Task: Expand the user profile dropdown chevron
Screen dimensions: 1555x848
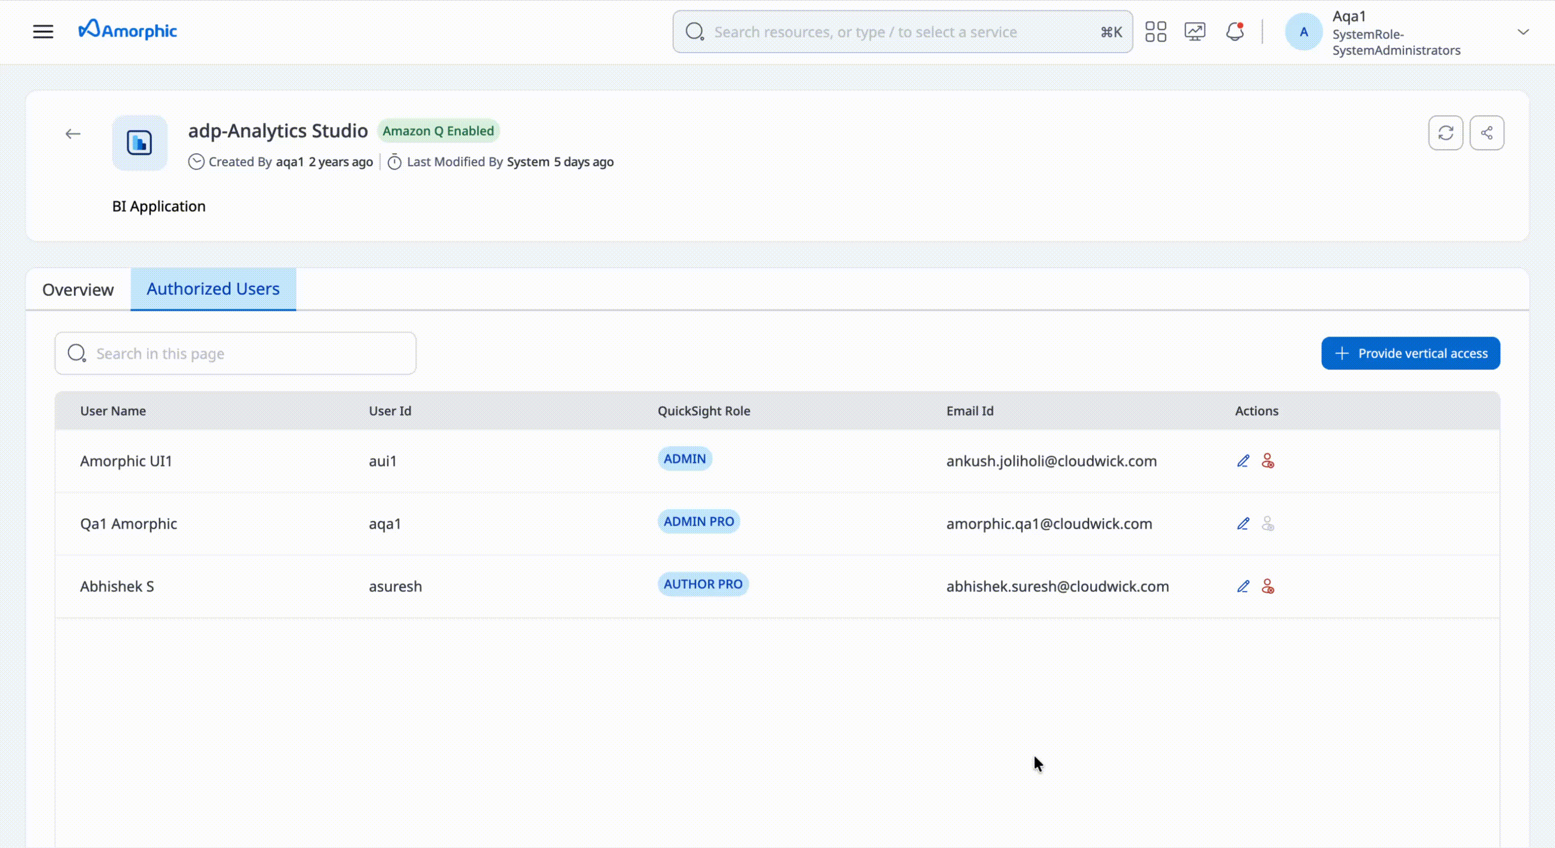Action: click(x=1523, y=32)
